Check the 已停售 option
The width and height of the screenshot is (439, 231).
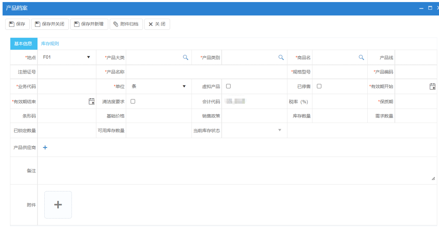click(319, 86)
